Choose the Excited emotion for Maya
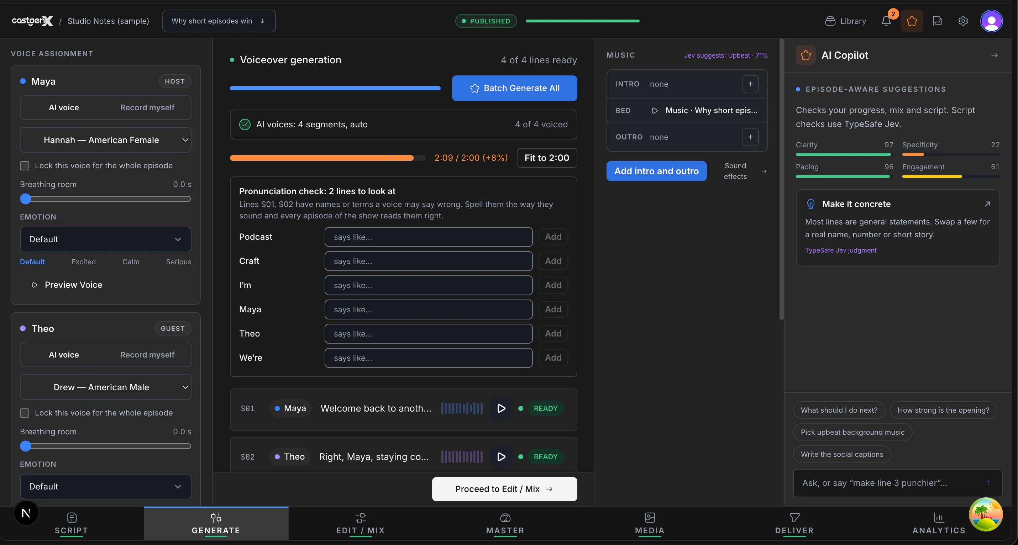 [83, 262]
